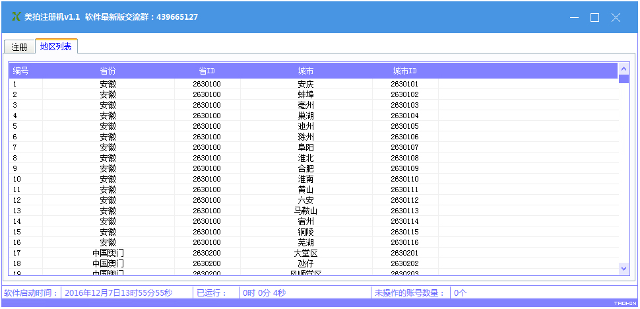Screen dimensions: 640x309
Task: Click the 省ID column header
Action: [207, 71]
